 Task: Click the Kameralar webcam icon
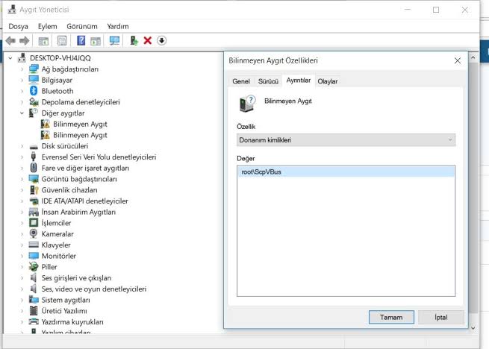(34, 233)
